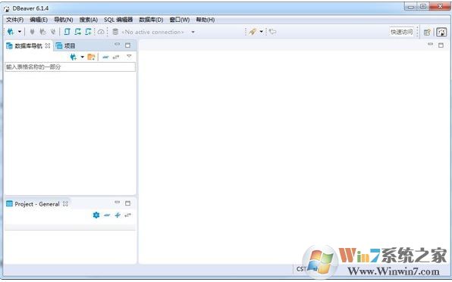Select the DBeaver perspective button
The width and height of the screenshot is (452, 282).
click(x=441, y=33)
